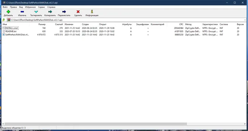Click the INSTALL.cmd file icon
The height and width of the screenshot is (131, 248).
click(4, 28)
